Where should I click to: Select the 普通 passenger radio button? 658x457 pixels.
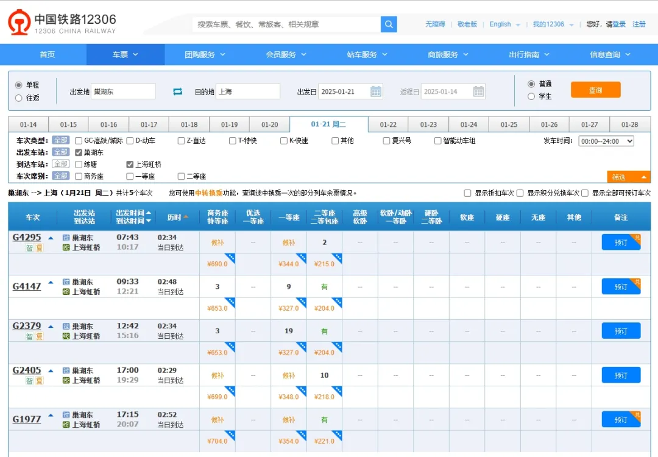click(x=531, y=84)
